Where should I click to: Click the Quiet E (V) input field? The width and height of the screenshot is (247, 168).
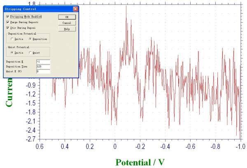tap(43, 71)
